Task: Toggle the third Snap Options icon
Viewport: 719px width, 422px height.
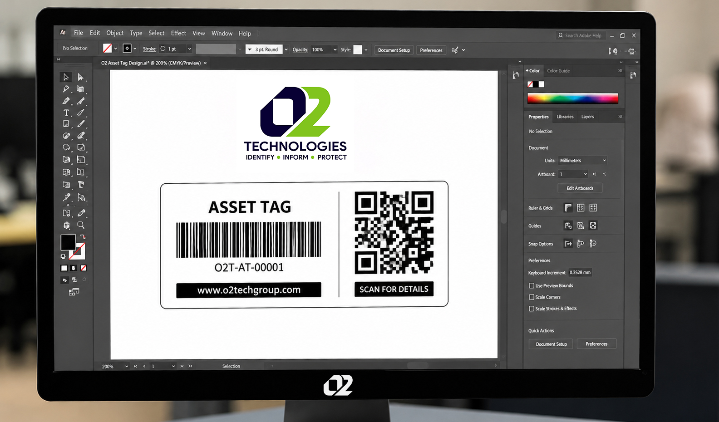Action: tap(593, 244)
